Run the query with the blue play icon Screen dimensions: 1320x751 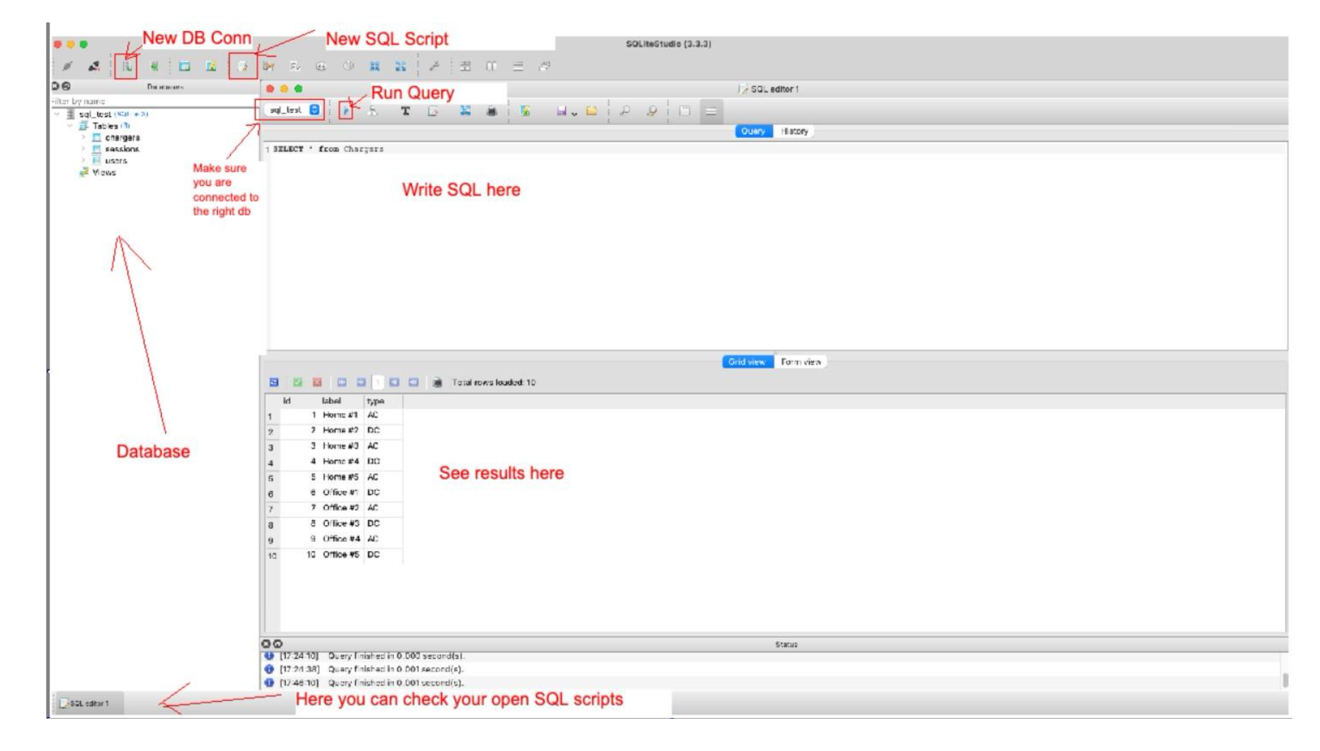(346, 111)
